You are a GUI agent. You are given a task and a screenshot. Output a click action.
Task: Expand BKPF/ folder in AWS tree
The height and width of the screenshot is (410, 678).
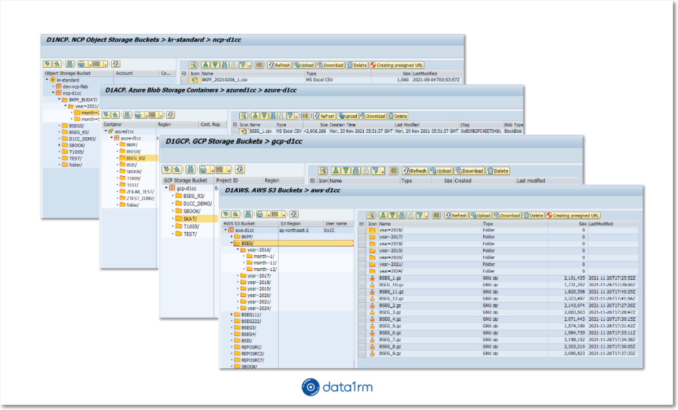pyautogui.click(x=232, y=237)
